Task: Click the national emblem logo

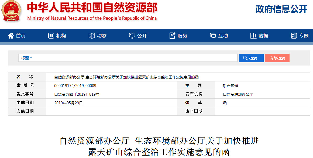Action: click(x=11, y=11)
